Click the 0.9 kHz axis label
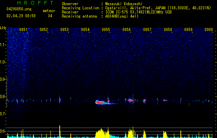Viewport: 217px width, 138px height. (3, 79)
